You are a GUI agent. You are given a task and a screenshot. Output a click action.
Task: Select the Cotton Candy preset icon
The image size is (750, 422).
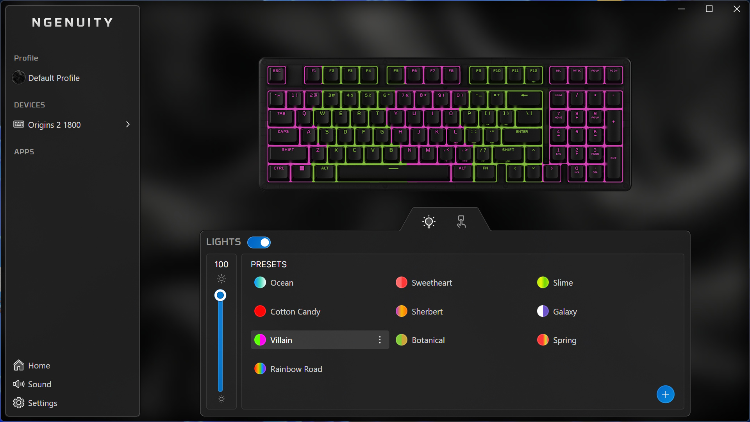260,311
